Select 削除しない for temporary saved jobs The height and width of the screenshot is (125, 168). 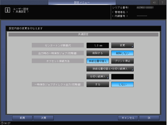(x=123, y=53)
